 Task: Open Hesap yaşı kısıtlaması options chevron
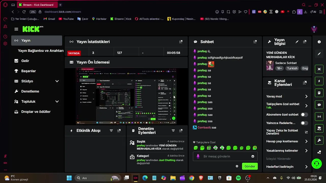(x=306, y=141)
